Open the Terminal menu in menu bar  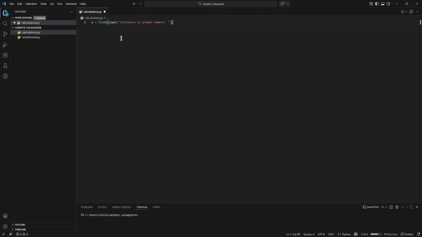click(x=71, y=4)
